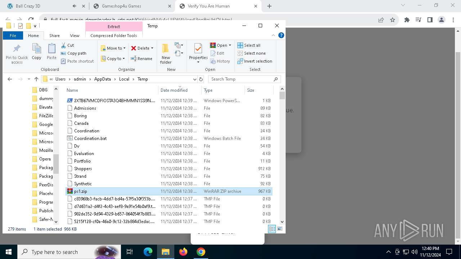The width and height of the screenshot is (461, 259).
Task: Open Explorer Help question mark icon
Action: point(281,35)
